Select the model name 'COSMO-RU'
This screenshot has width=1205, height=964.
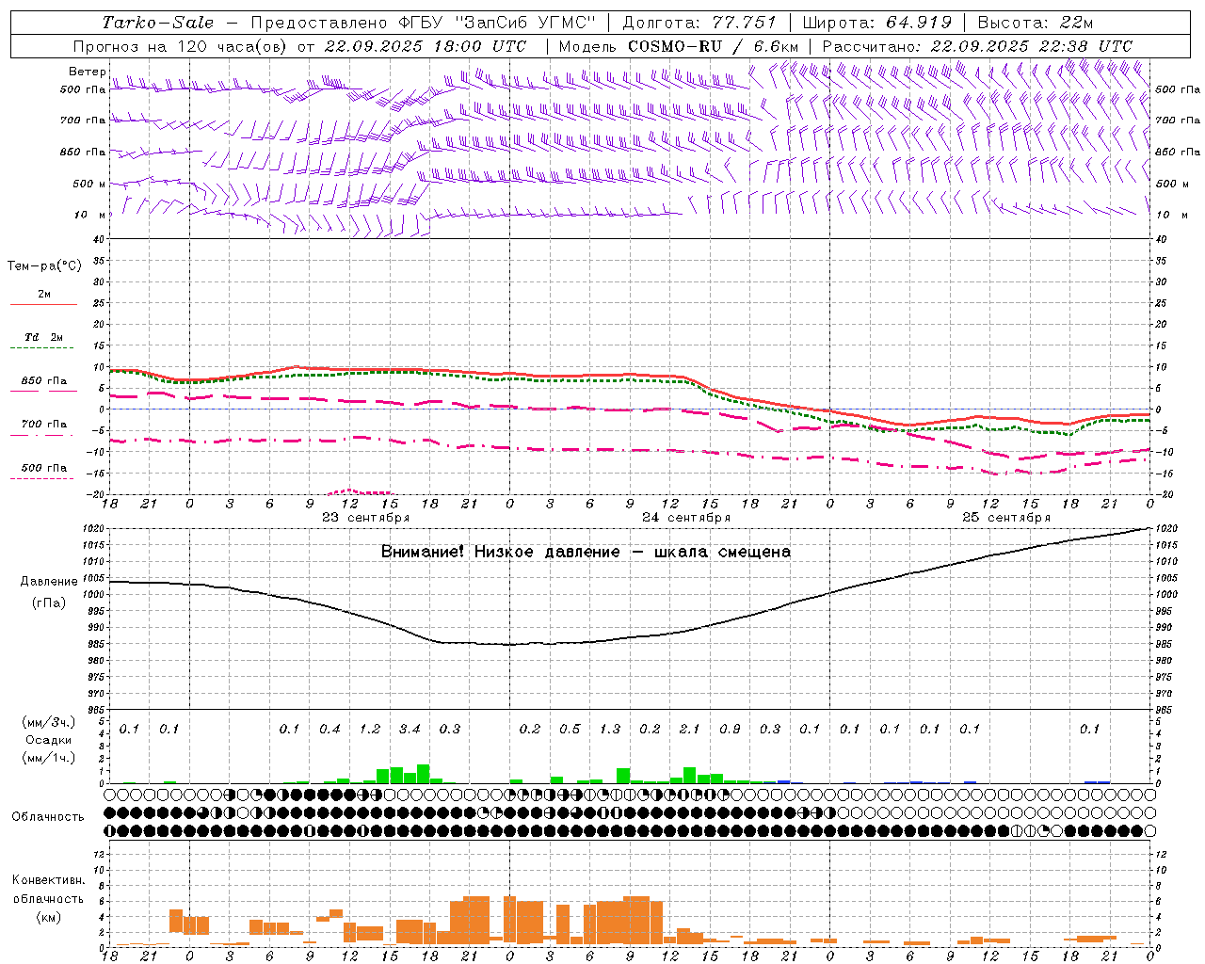675,46
